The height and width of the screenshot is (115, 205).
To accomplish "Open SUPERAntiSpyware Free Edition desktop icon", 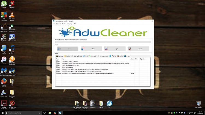I will [x=12, y=105].
